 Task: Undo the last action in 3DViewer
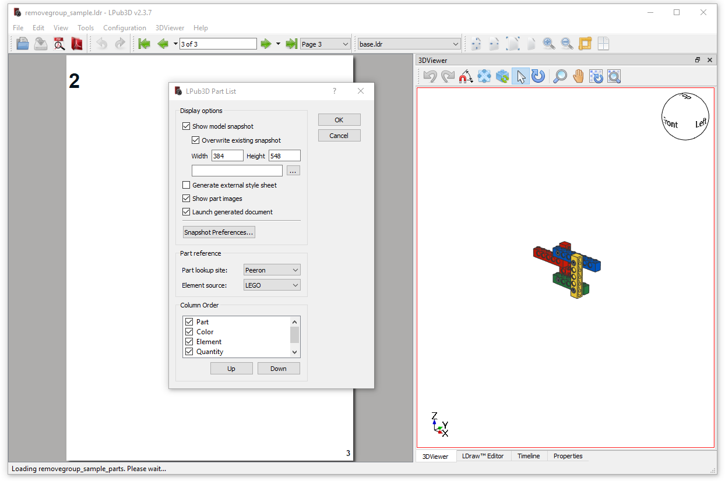tap(430, 76)
